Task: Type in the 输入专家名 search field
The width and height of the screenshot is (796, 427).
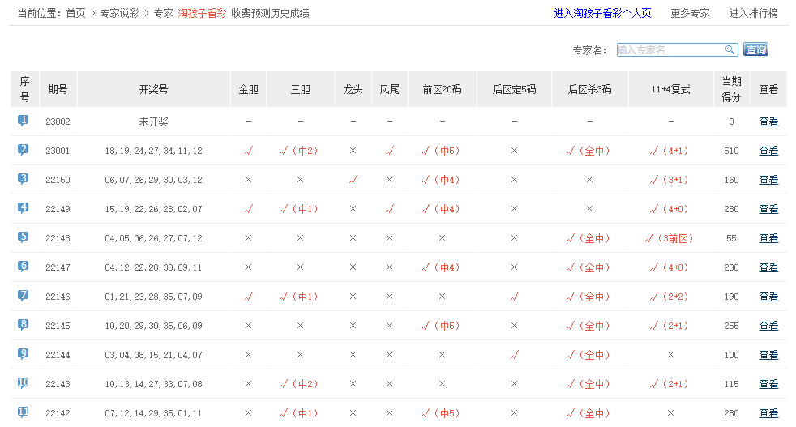Action: pos(670,50)
